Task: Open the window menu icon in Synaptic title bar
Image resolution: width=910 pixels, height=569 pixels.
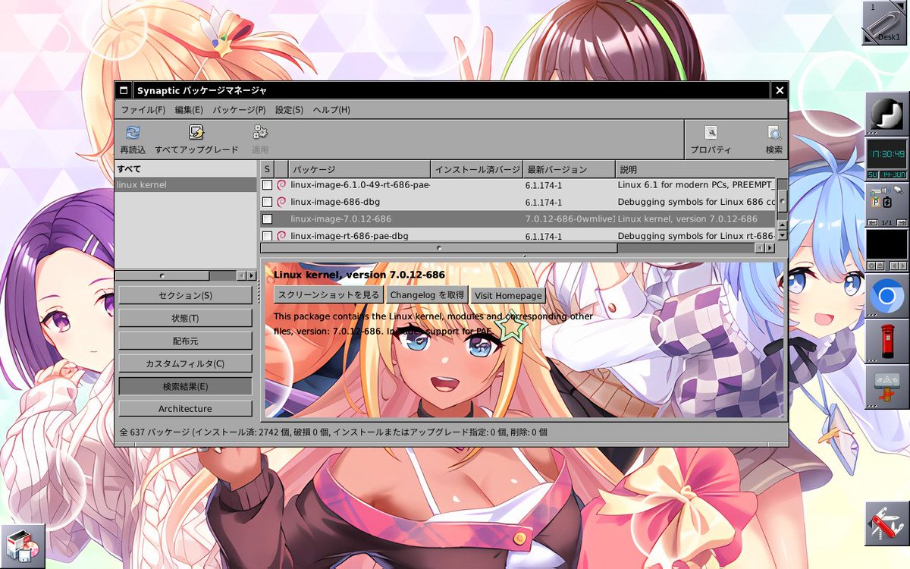Action: 123,90
